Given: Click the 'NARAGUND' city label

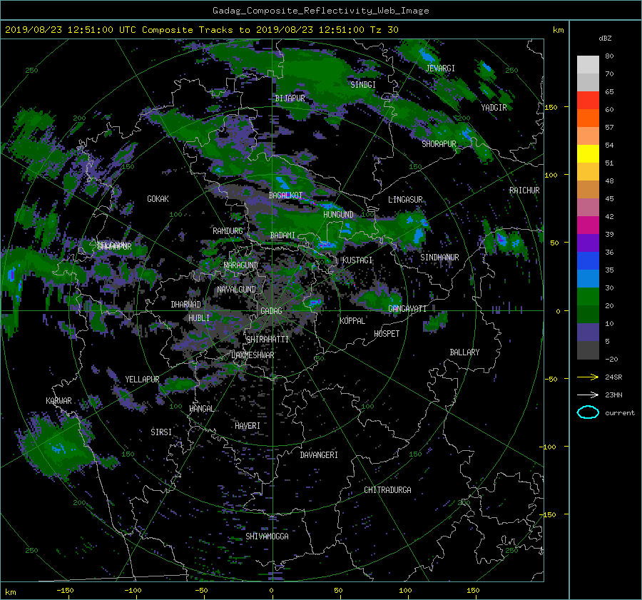Looking at the screenshot, I should pyautogui.click(x=241, y=265).
